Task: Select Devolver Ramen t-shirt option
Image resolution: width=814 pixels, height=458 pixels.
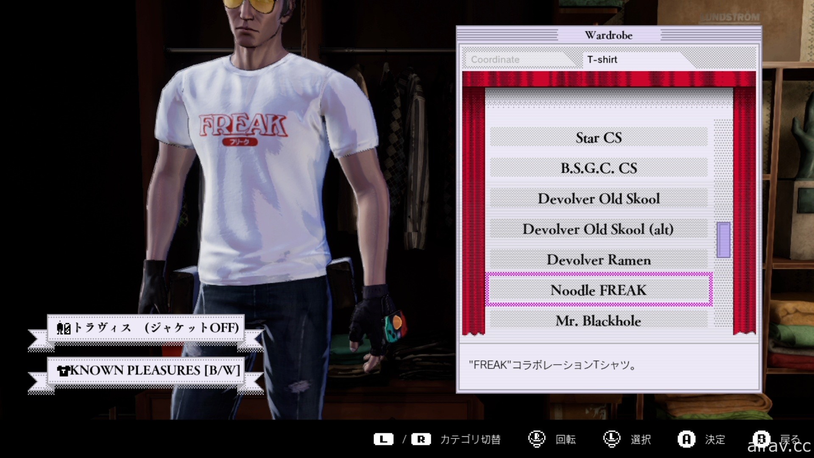Action: 599,260
